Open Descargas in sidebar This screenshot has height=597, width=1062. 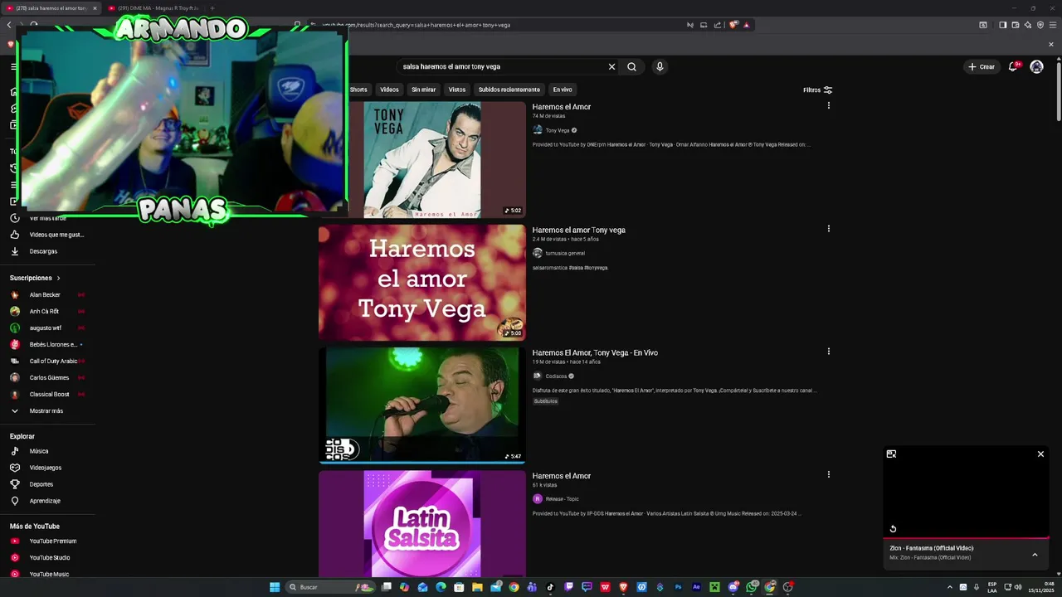tap(43, 251)
